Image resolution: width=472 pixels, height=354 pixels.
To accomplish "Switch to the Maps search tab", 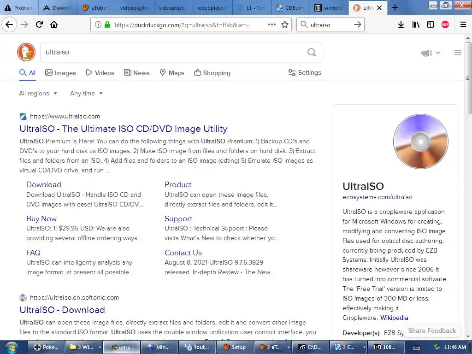I will pos(172,73).
